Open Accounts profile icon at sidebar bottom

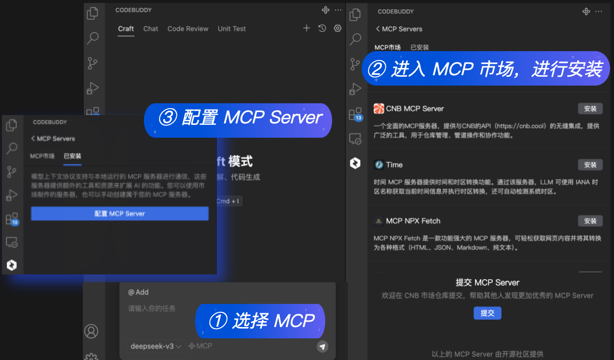click(91, 331)
